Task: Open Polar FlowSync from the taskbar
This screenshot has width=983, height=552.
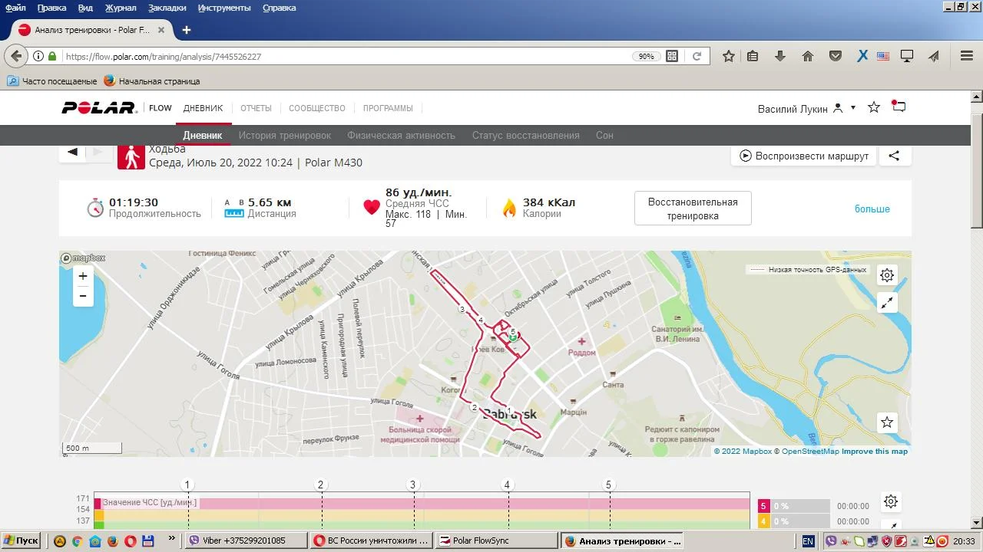Action: coord(496,540)
